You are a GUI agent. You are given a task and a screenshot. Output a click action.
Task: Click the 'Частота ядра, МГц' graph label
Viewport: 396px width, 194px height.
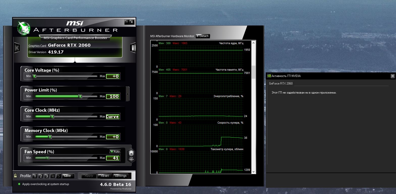point(231,43)
